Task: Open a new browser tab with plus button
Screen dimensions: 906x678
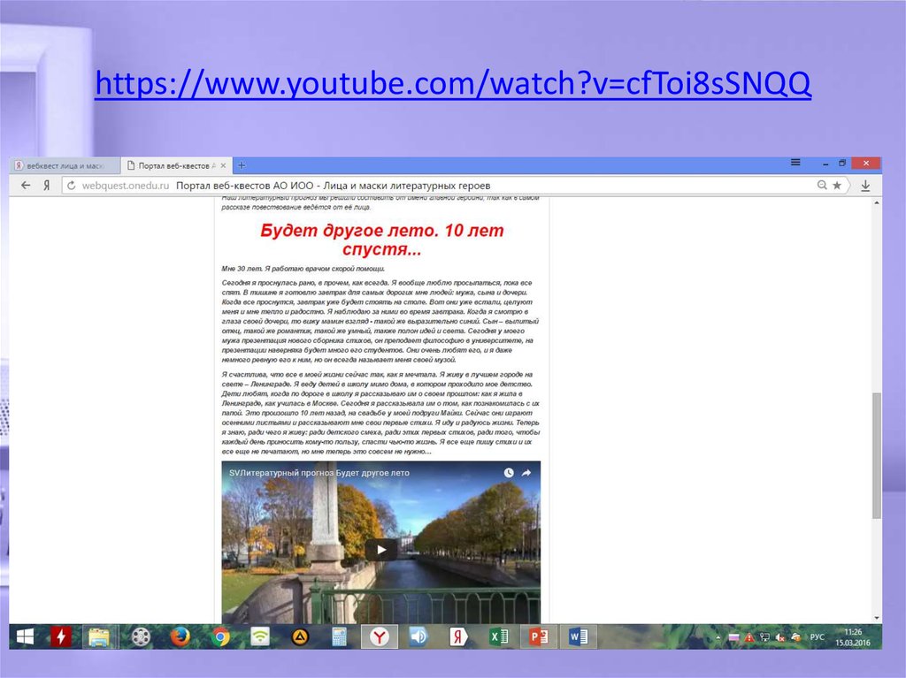Action: [x=241, y=163]
